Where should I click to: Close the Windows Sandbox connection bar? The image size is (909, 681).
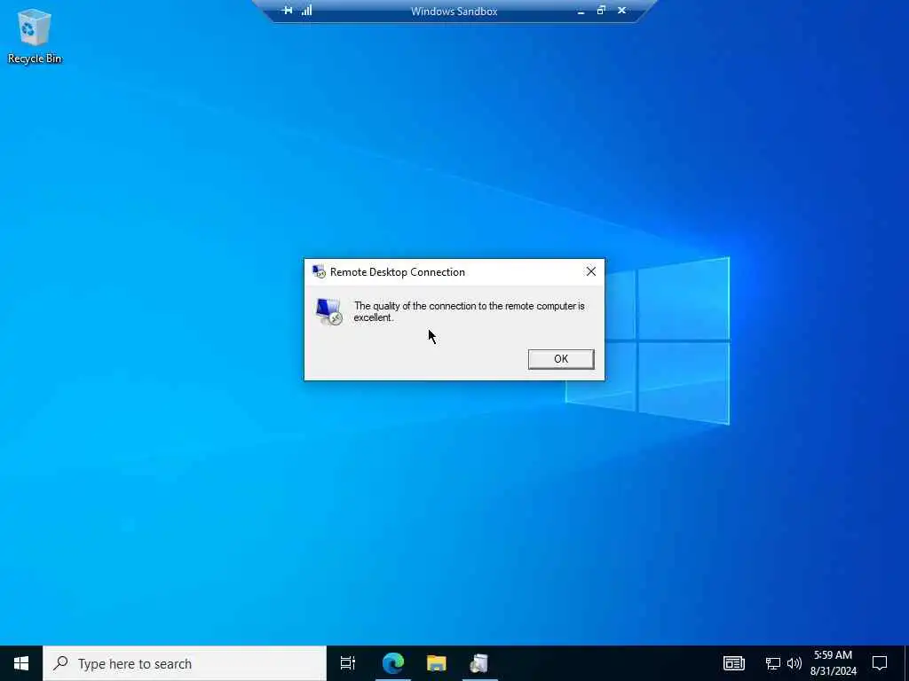[x=621, y=11]
